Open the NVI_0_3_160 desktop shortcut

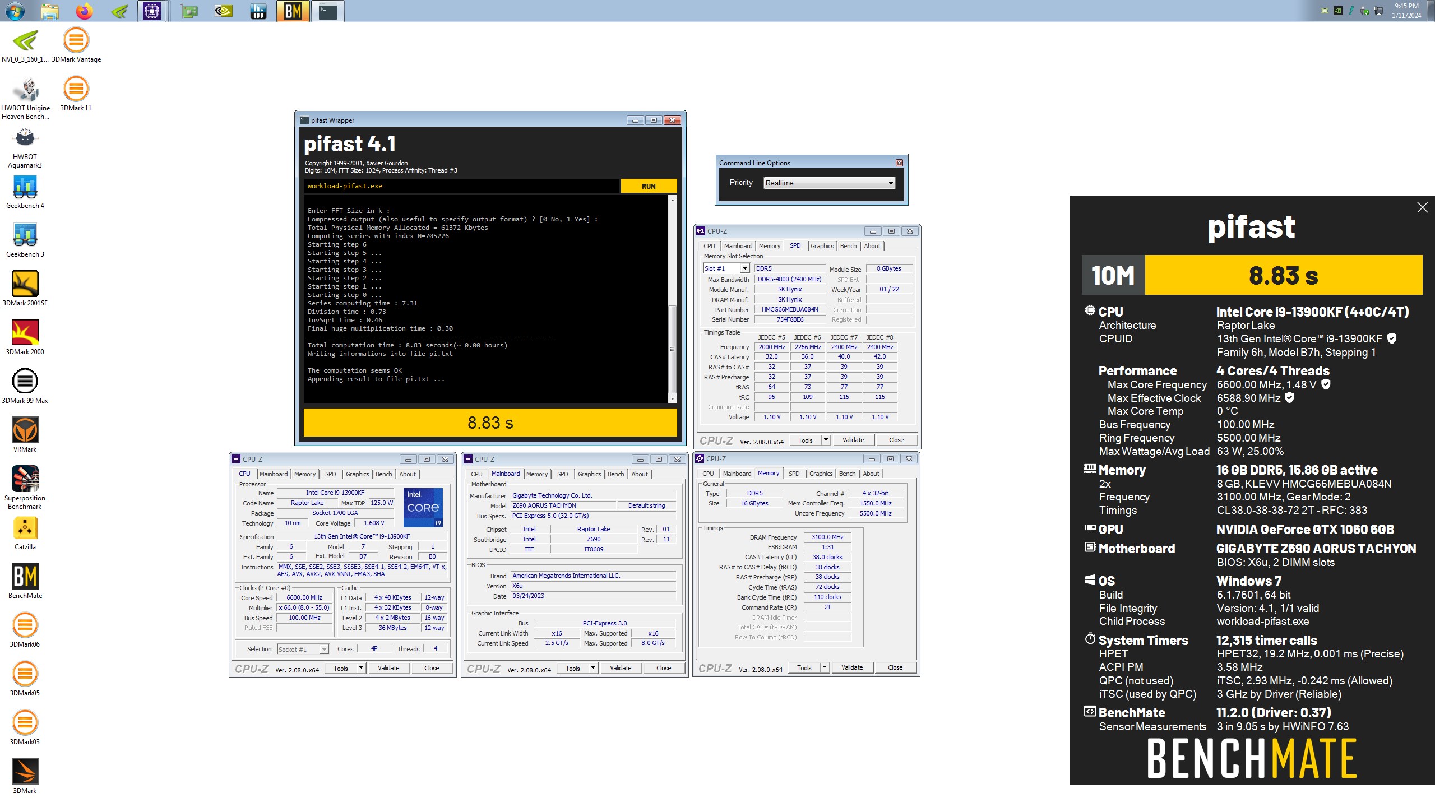tap(25, 45)
